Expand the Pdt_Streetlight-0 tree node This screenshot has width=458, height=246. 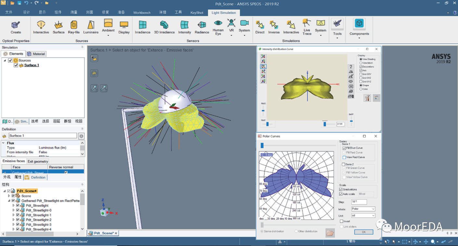pos(13,210)
